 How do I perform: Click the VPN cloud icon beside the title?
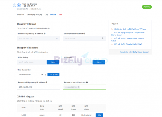[19, 5]
